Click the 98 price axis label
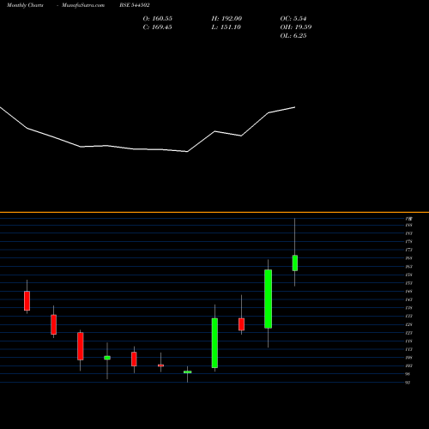Screen dimensions: 429x429 coord(408,374)
